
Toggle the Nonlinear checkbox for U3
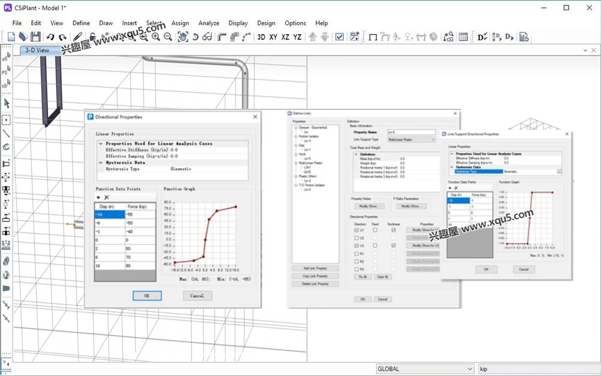coord(394,246)
